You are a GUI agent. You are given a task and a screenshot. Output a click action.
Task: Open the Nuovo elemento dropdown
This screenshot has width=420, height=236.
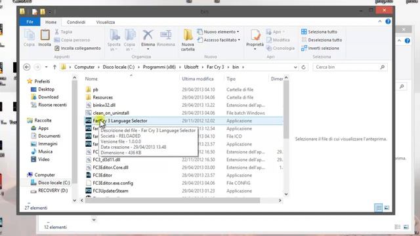[219, 32]
